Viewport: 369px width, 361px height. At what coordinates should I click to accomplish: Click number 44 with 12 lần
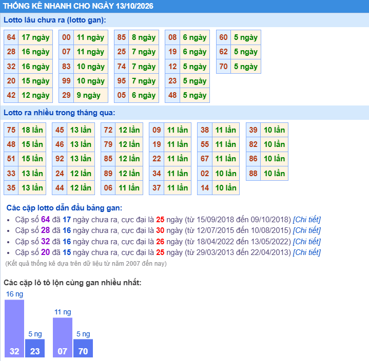[x=60, y=187]
